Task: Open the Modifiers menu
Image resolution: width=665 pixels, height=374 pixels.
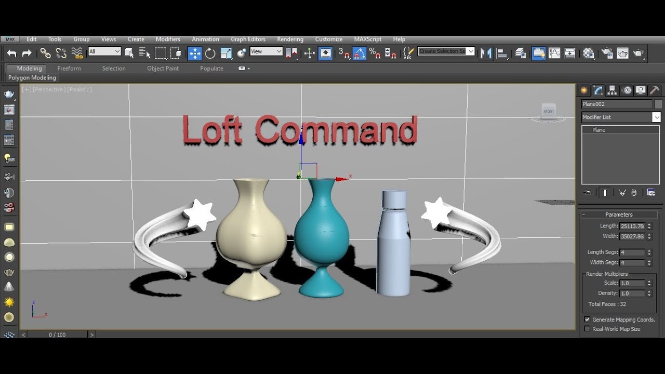Action: tap(168, 39)
